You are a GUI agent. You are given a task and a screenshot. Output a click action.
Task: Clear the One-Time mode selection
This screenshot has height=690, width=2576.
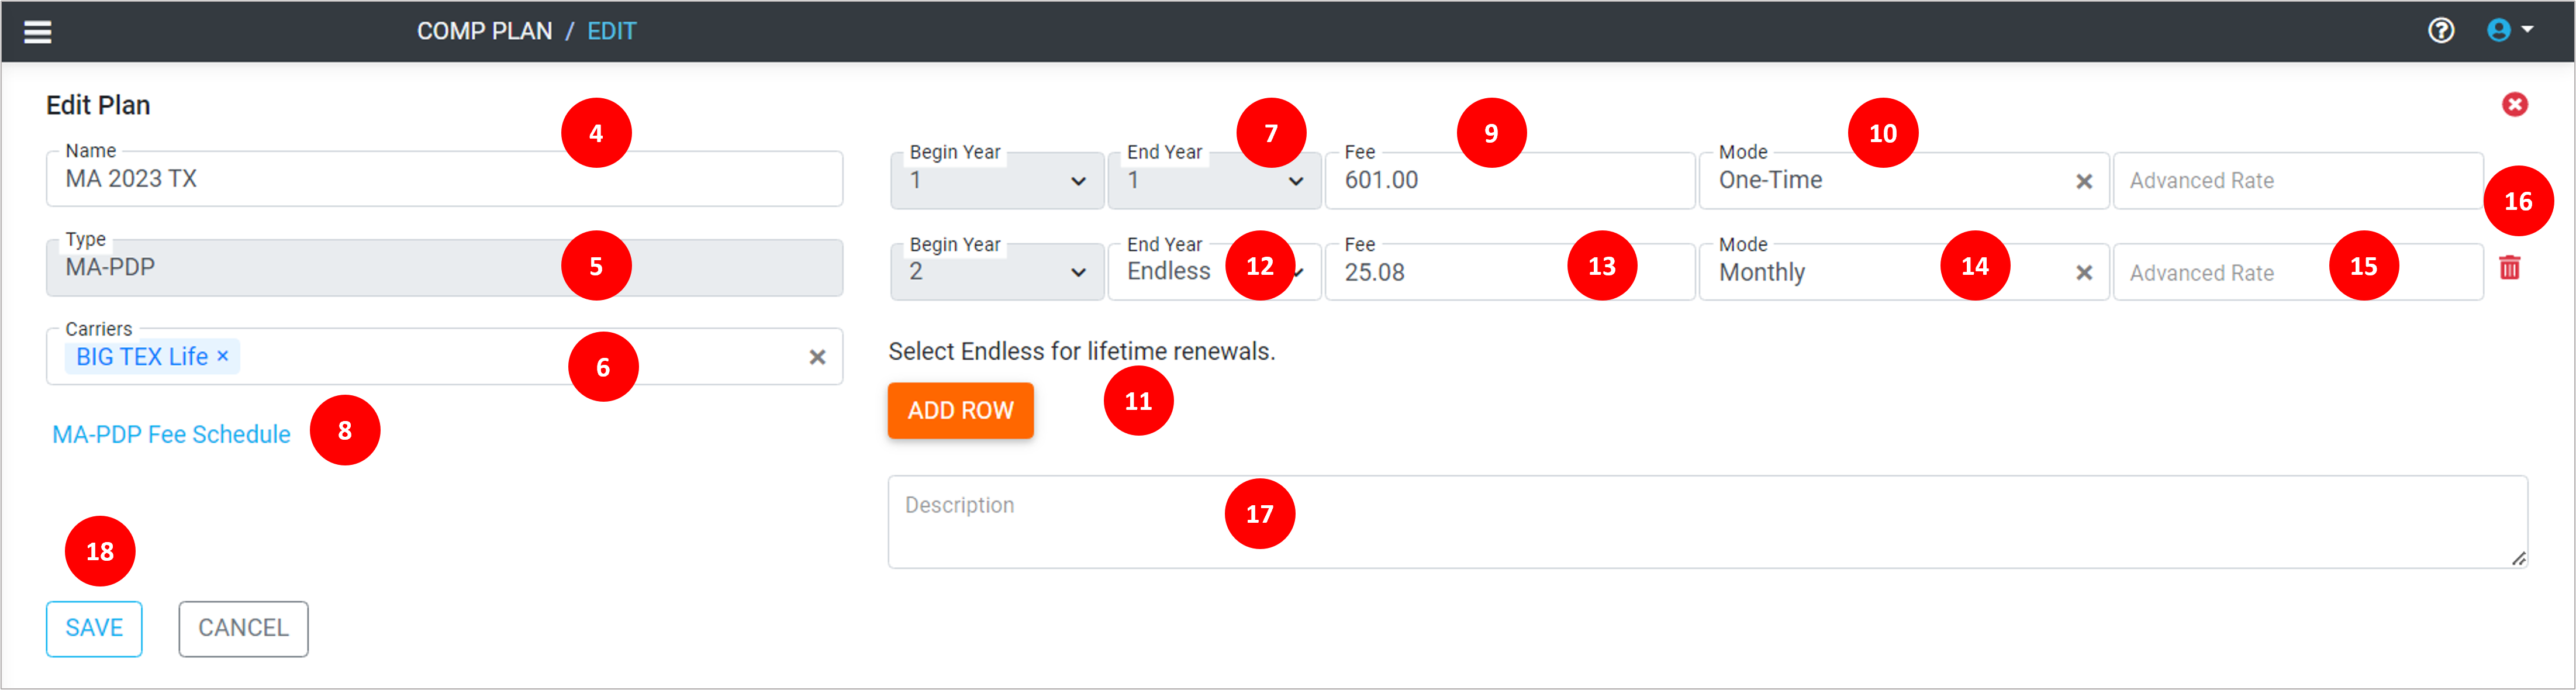tap(2084, 181)
